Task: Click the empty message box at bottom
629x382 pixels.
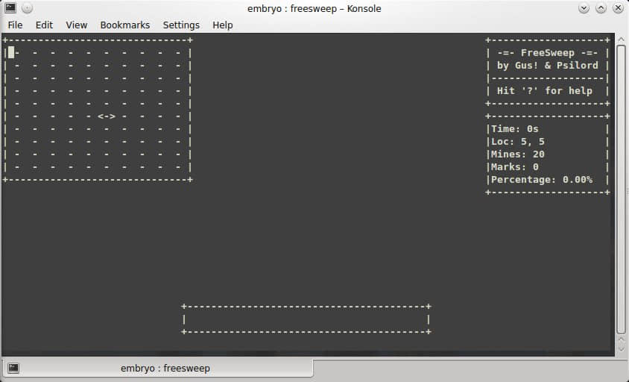Action: click(x=306, y=319)
